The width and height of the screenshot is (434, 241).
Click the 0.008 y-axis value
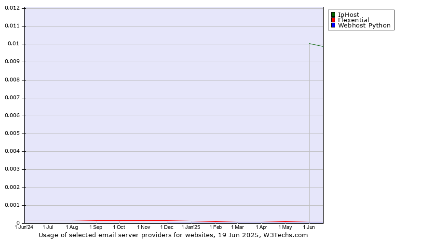[x=13, y=80]
